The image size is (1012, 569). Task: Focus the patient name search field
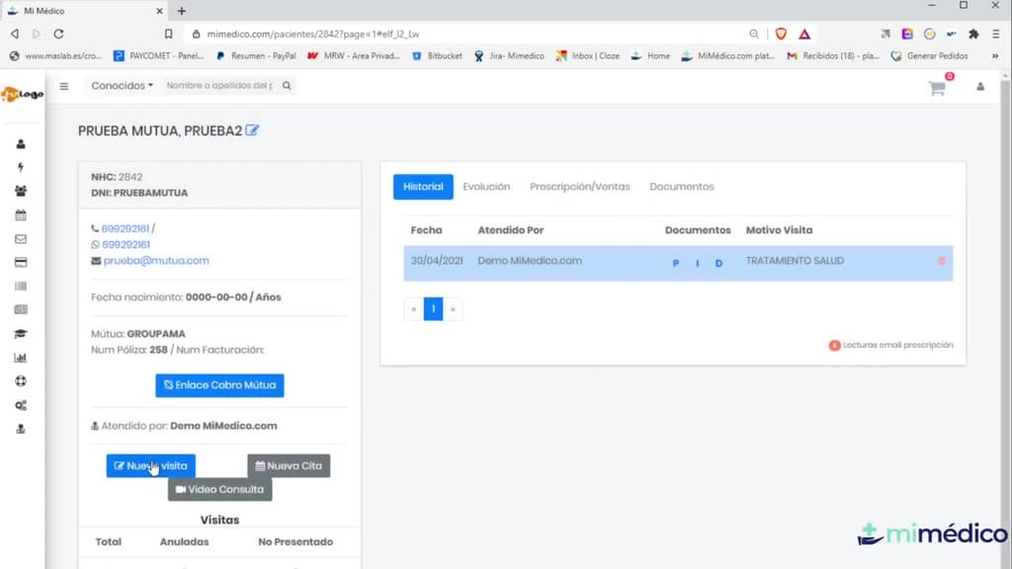click(x=219, y=86)
